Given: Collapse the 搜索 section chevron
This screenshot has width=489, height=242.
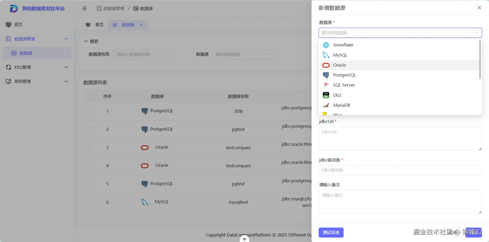Looking at the screenshot, I should tap(86, 41).
